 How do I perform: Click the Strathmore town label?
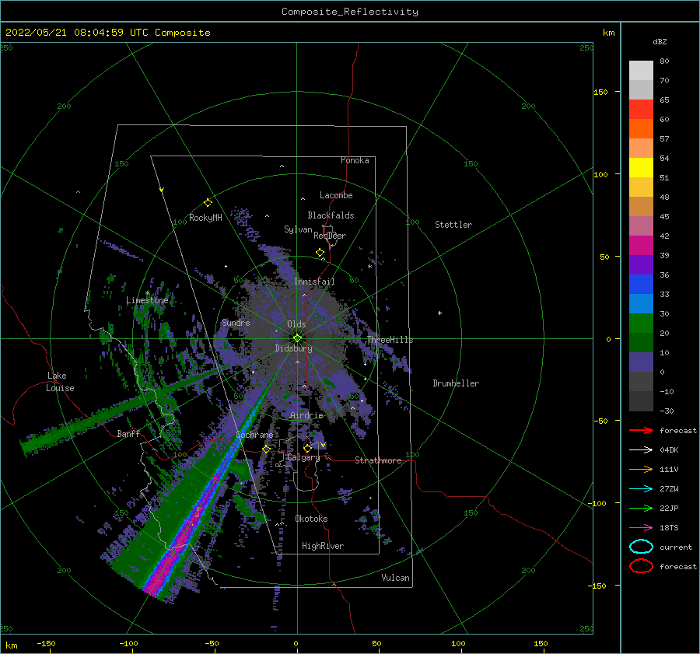pyautogui.click(x=378, y=460)
